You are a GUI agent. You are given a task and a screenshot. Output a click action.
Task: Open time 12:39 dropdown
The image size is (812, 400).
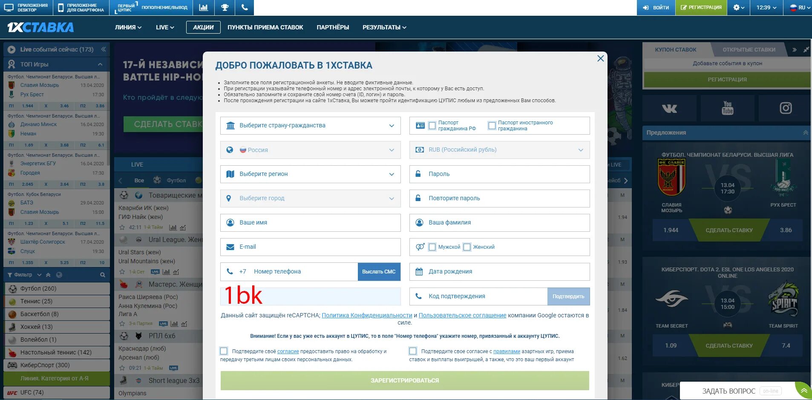[x=766, y=8]
